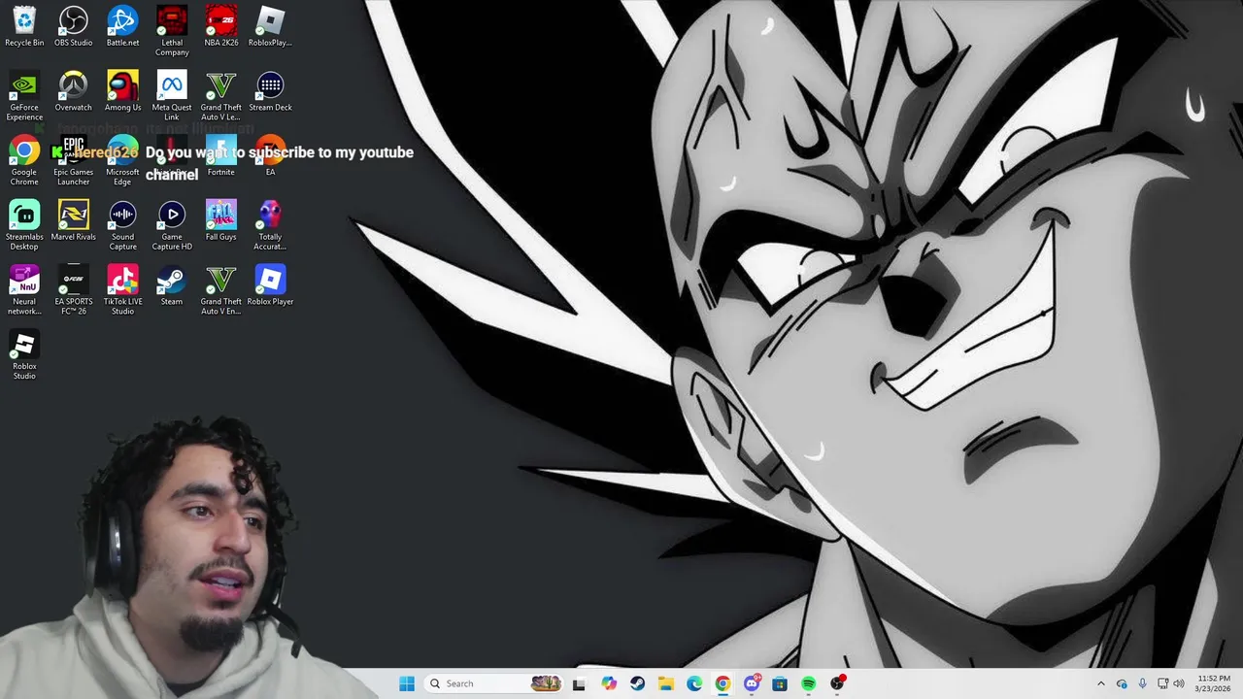This screenshot has width=1243, height=699.
Task: Select the Epic Games Launcher desktop icon
Action: [73, 161]
